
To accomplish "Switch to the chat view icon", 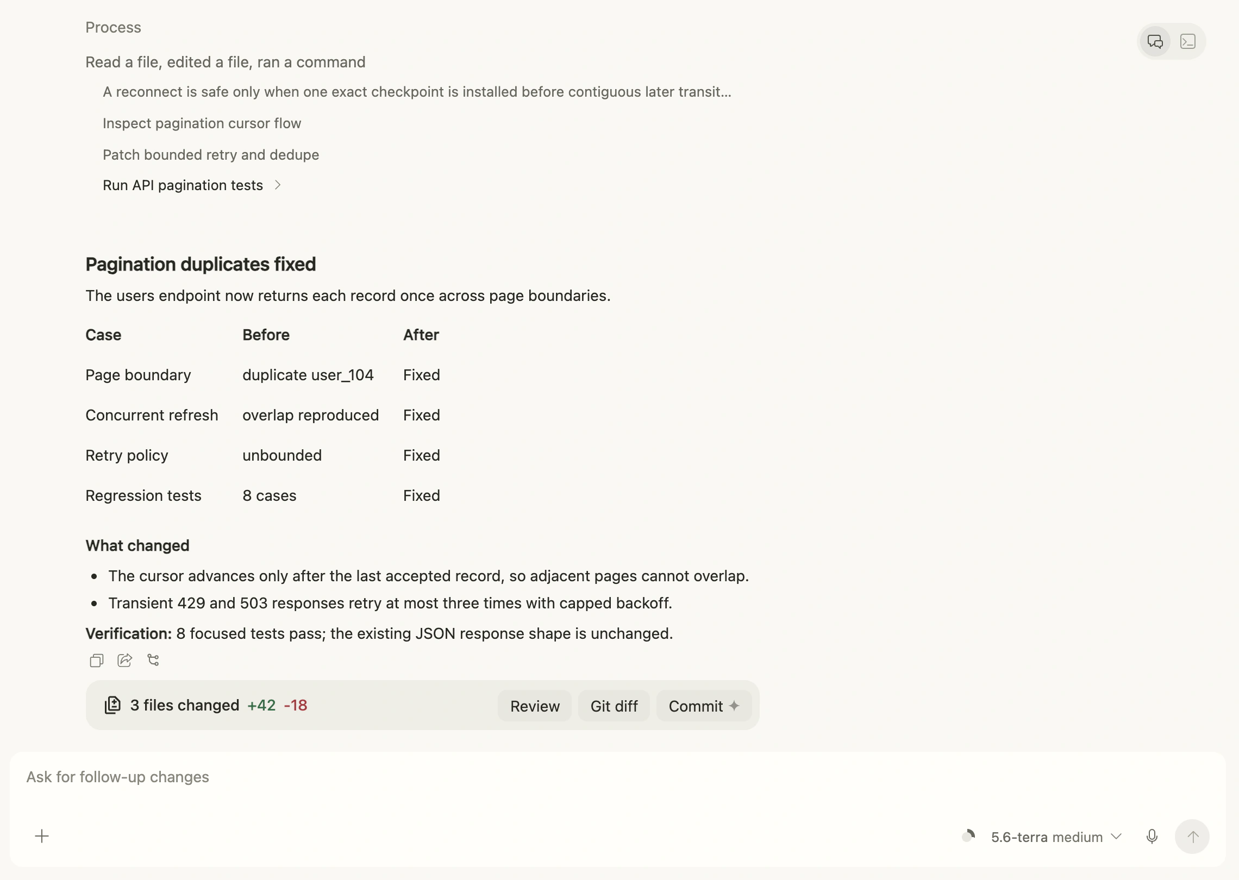I will tap(1155, 41).
